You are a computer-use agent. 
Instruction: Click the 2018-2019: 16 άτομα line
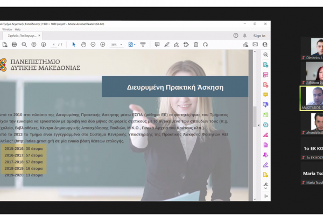click(x=24, y=168)
